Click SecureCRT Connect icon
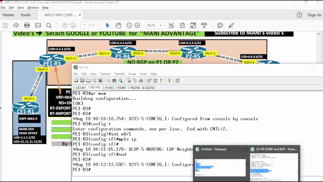Image resolution: width=323 pixels, height=182 pixels. pyautogui.click(x=76, y=81)
